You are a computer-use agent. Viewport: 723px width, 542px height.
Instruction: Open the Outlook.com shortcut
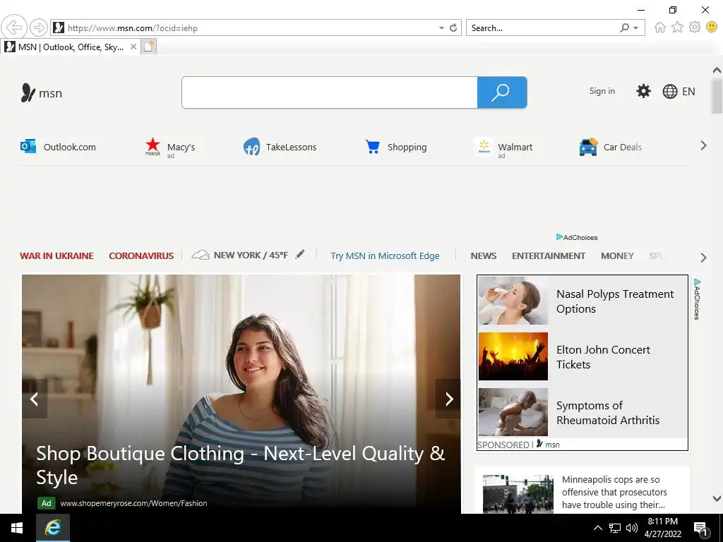point(58,147)
